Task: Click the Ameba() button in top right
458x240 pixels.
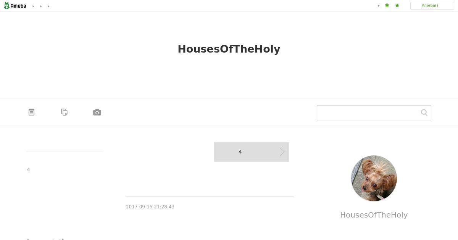Action: point(432,6)
